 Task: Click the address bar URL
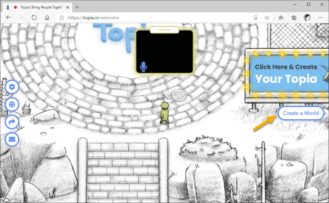pyautogui.click(x=93, y=18)
